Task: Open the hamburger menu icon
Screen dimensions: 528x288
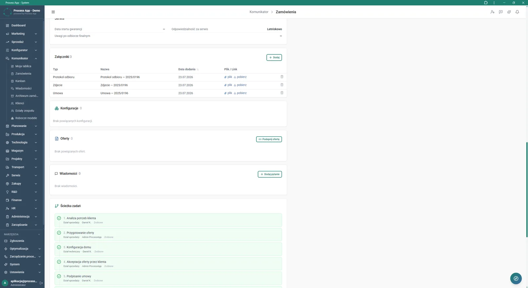Action: [53, 12]
